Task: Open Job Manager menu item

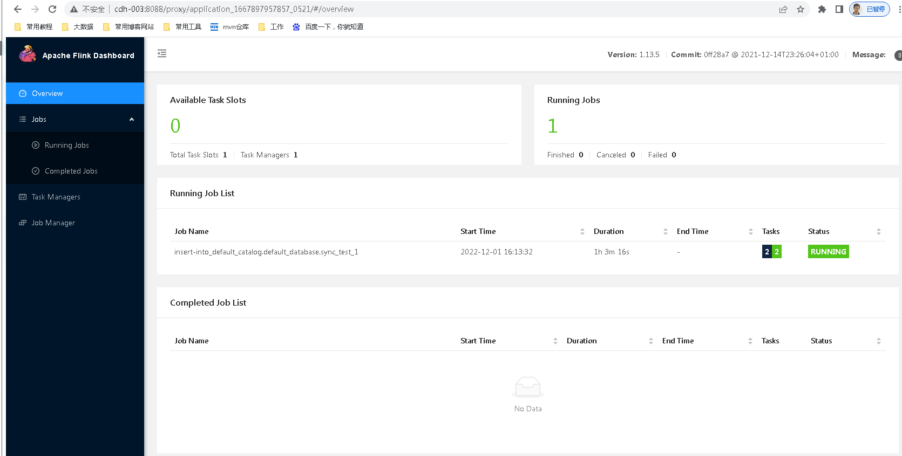Action: pos(75,223)
